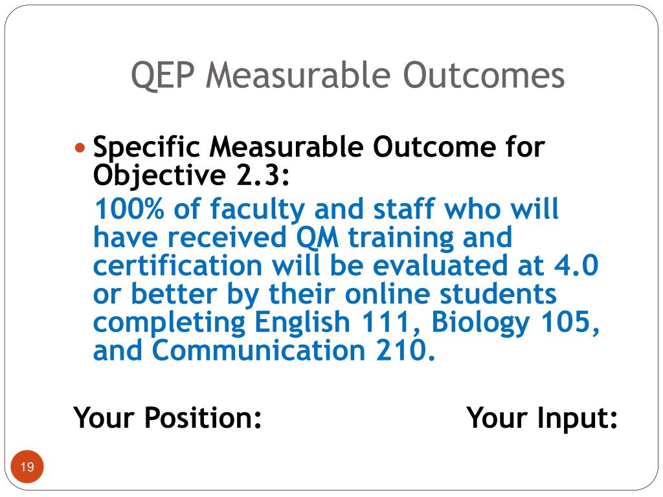Click the word completing in blue text
The image size is (663, 497).
(169, 322)
